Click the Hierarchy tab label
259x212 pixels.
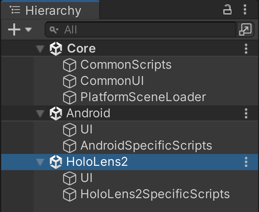pyautogui.click(x=53, y=11)
